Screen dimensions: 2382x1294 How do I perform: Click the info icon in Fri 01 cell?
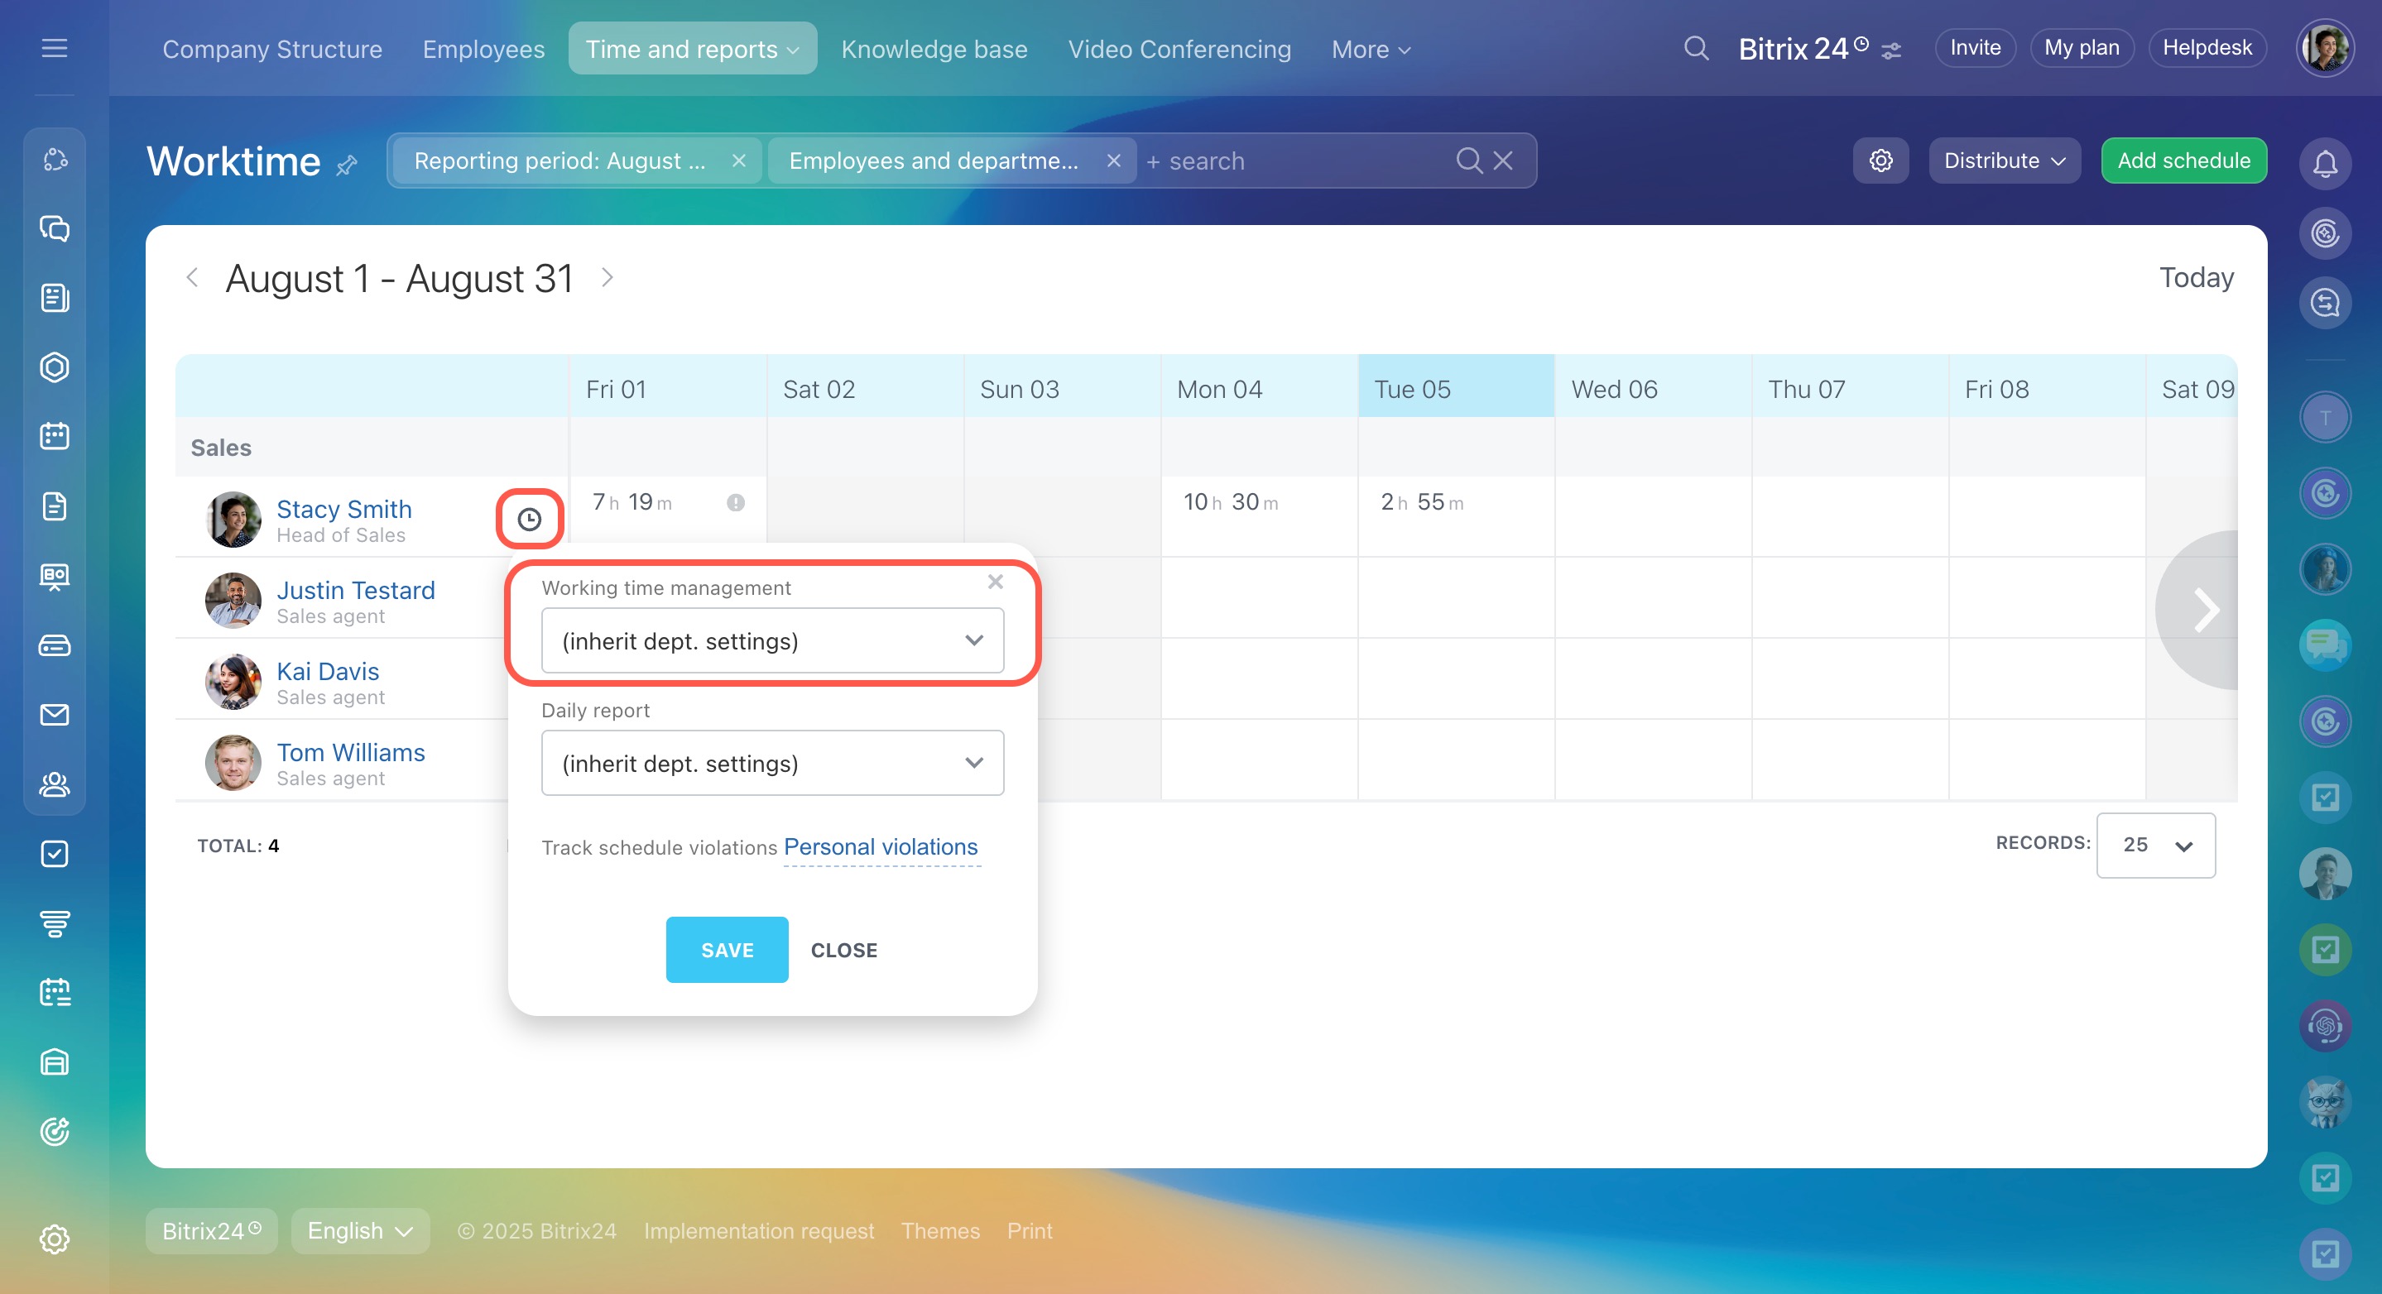pos(735,503)
